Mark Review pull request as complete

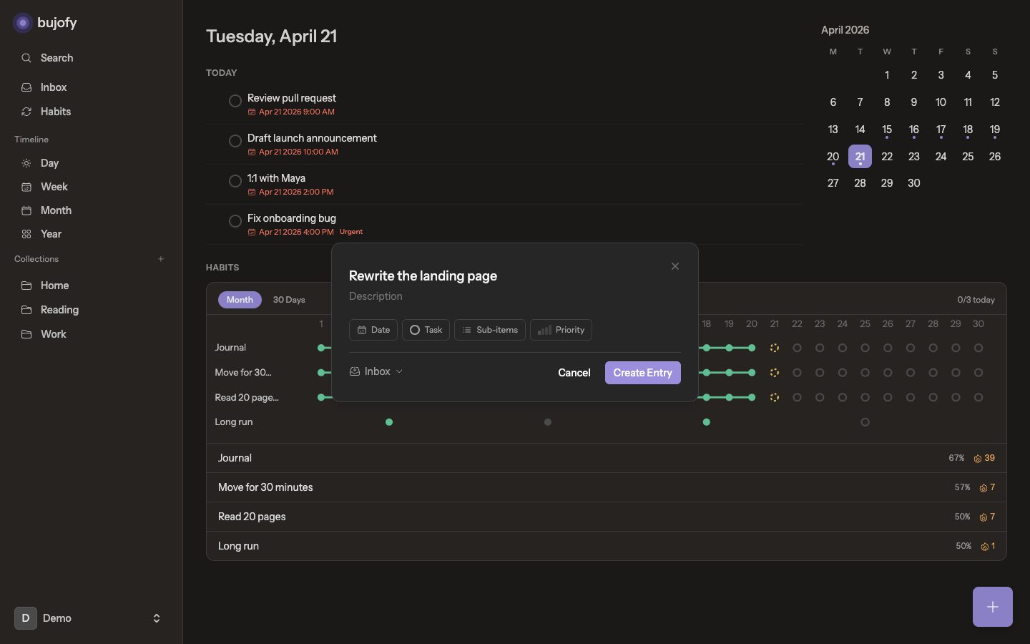click(x=235, y=101)
